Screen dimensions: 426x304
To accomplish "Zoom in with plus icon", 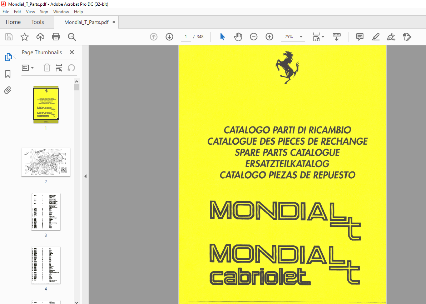I will (x=269, y=37).
